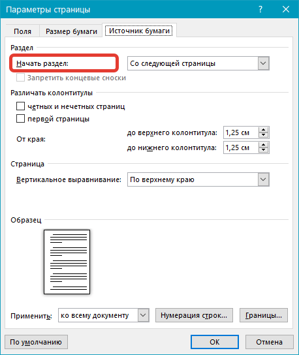Screen dimensions: 299x355
Task: Click the По умолчанию button
Action: point(36,342)
